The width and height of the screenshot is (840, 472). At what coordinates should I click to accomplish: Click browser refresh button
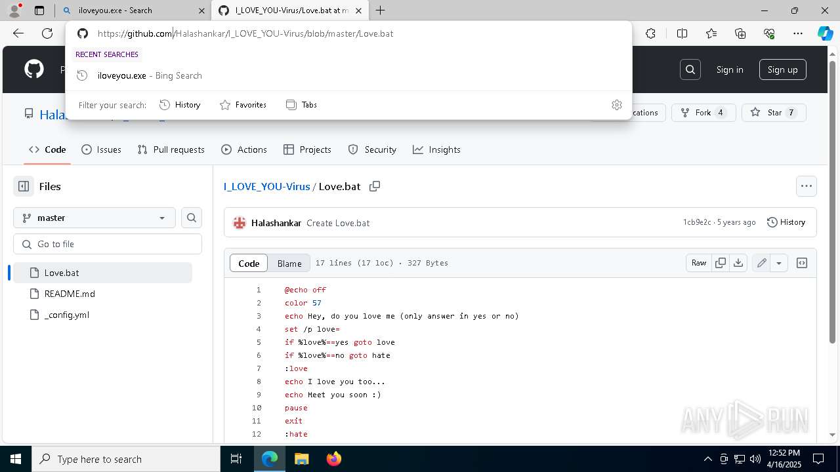47,33
